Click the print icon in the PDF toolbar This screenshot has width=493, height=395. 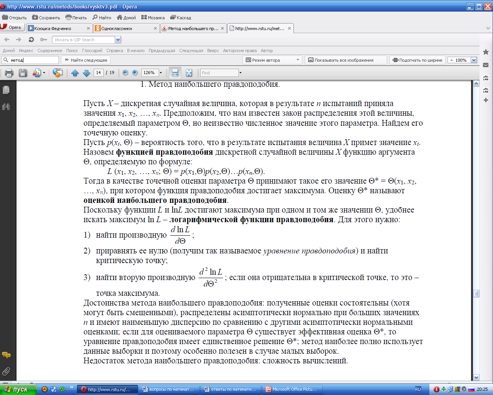coord(9,73)
